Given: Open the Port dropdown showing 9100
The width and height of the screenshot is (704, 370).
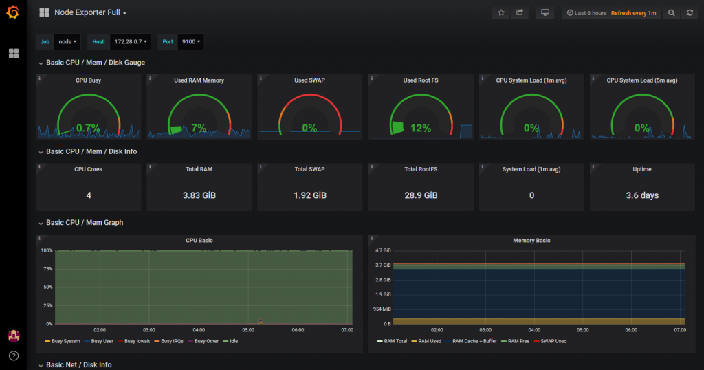Looking at the screenshot, I should pos(191,42).
